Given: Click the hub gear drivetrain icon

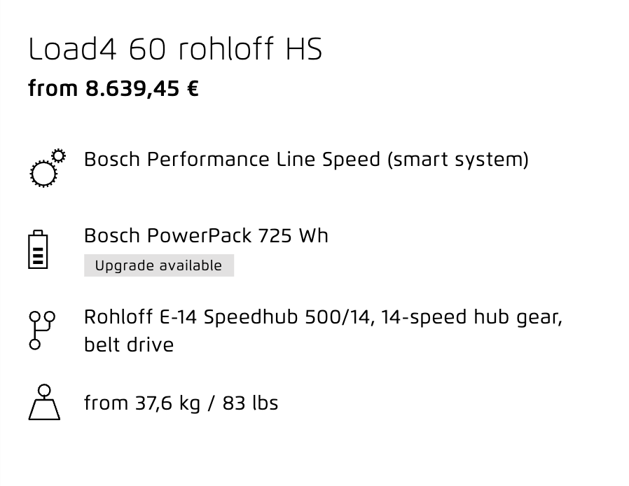Looking at the screenshot, I should [x=42, y=331].
